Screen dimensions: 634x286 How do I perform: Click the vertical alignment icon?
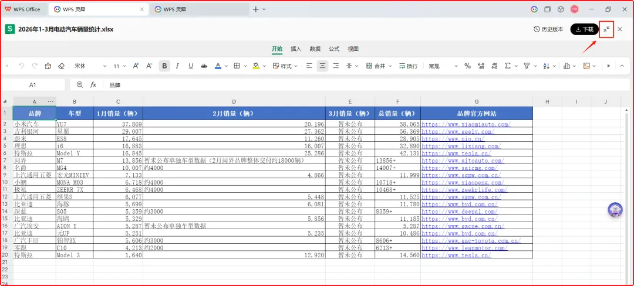(349, 66)
